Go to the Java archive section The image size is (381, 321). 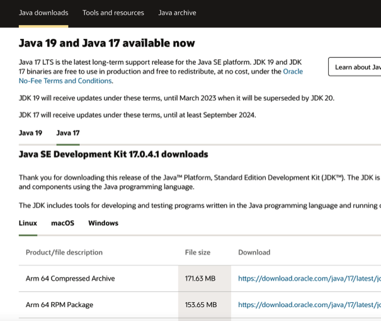(177, 13)
